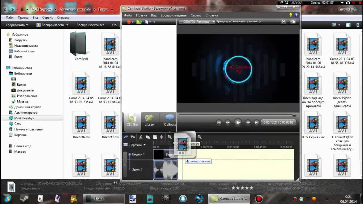Viewport: 363px width, 204px height.
Task: Click the clock showing 9:21 in tray
Action: 349,196
